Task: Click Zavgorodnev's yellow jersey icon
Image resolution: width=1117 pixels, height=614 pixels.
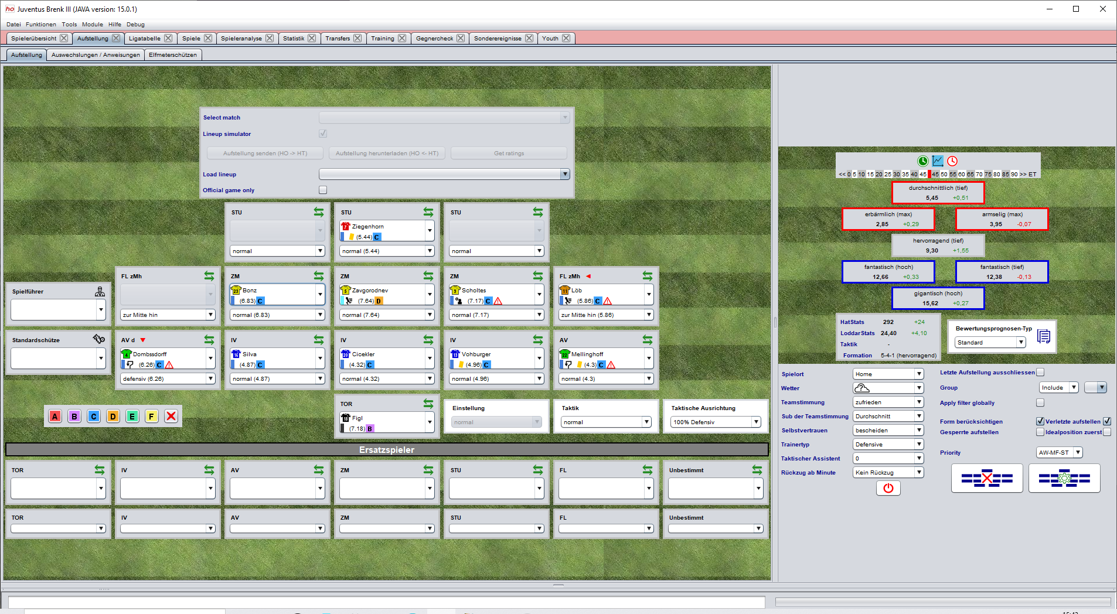Action: pos(346,290)
